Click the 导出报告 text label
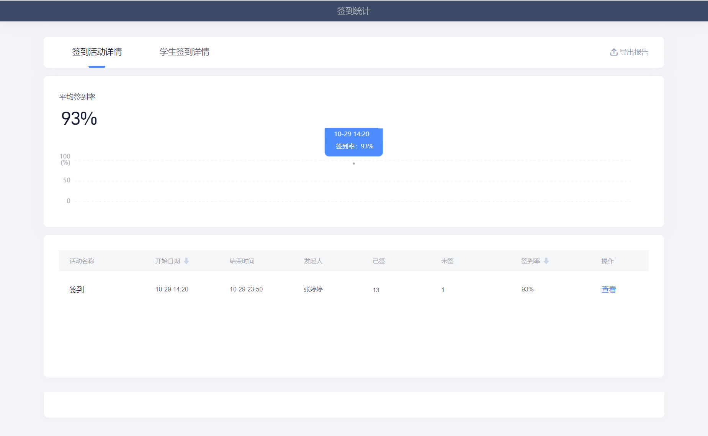Screen dimensions: 708x436 point(634,52)
